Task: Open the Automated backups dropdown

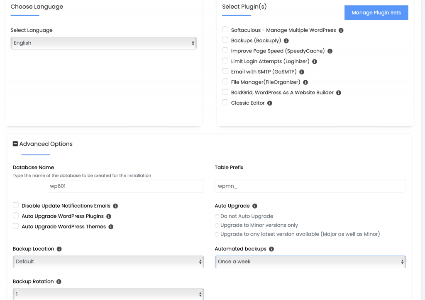Action: coord(310,262)
